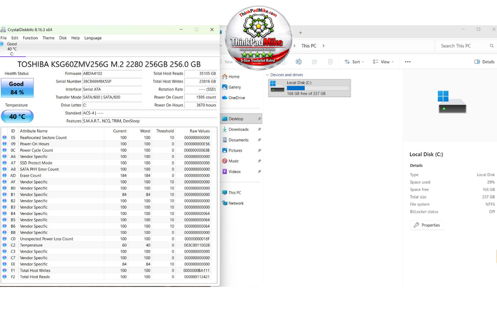
Task: Click the Home icon in Explorer sidebar
Action: click(x=225, y=77)
